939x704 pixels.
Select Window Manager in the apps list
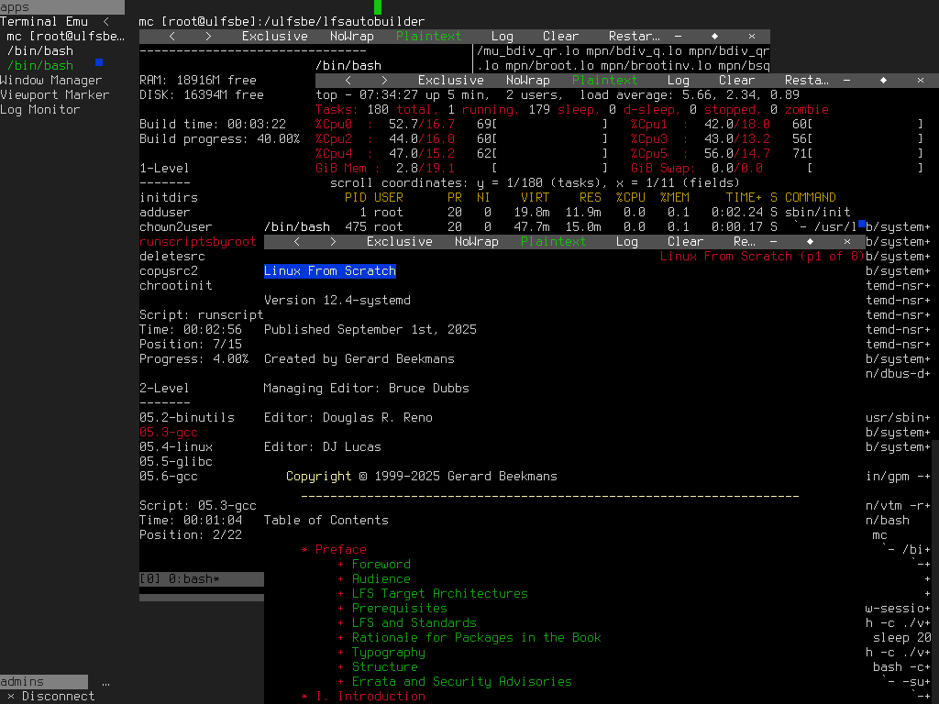[x=51, y=81]
